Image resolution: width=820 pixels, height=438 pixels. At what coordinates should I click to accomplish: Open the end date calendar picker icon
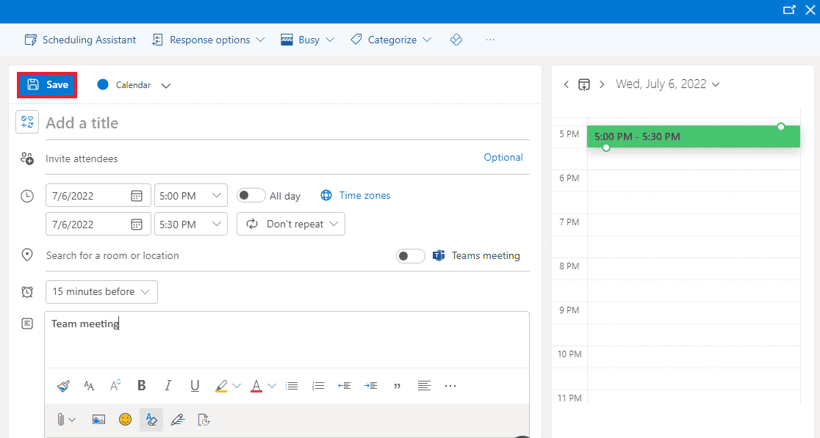coord(137,225)
